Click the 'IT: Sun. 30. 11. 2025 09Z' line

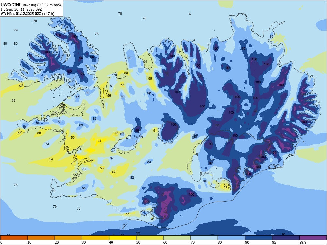tap(21, 9)
